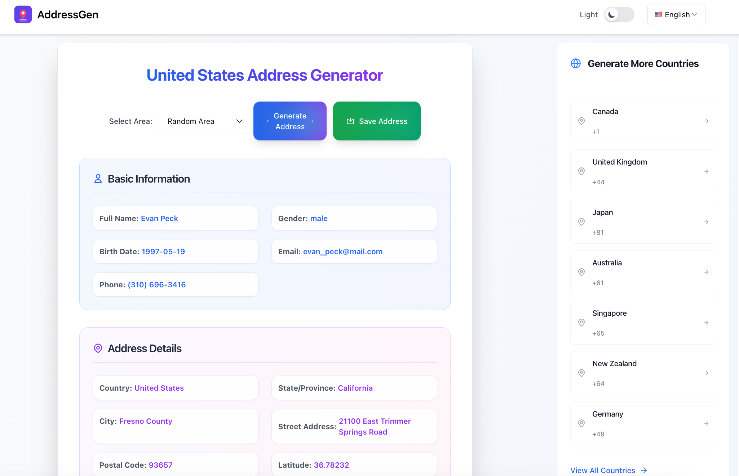Click the City value Fresno County

146,421
